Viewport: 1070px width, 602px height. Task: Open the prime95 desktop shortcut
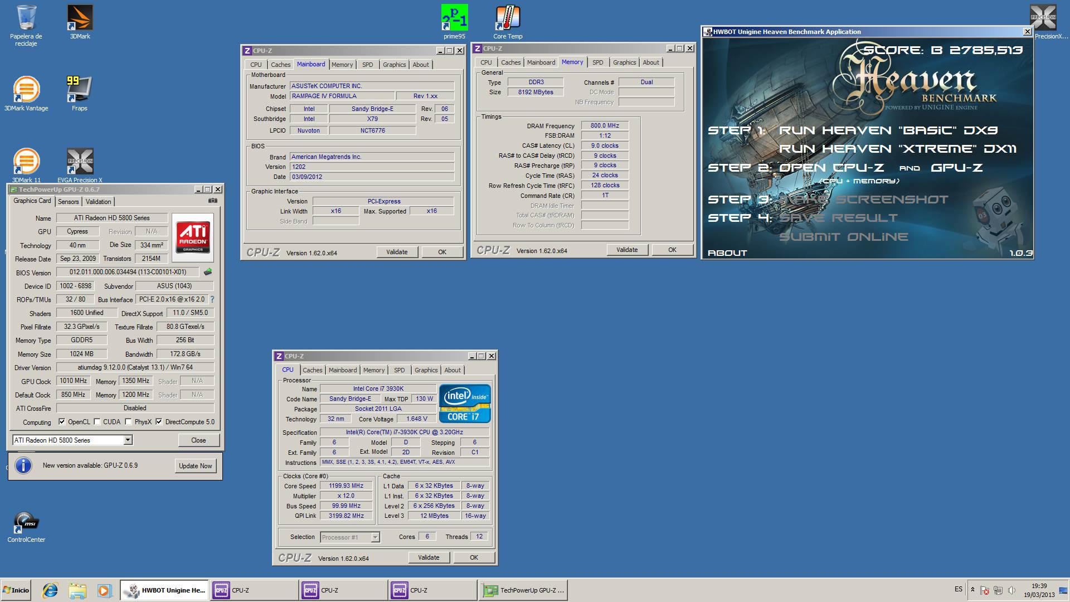pos(454,22)
